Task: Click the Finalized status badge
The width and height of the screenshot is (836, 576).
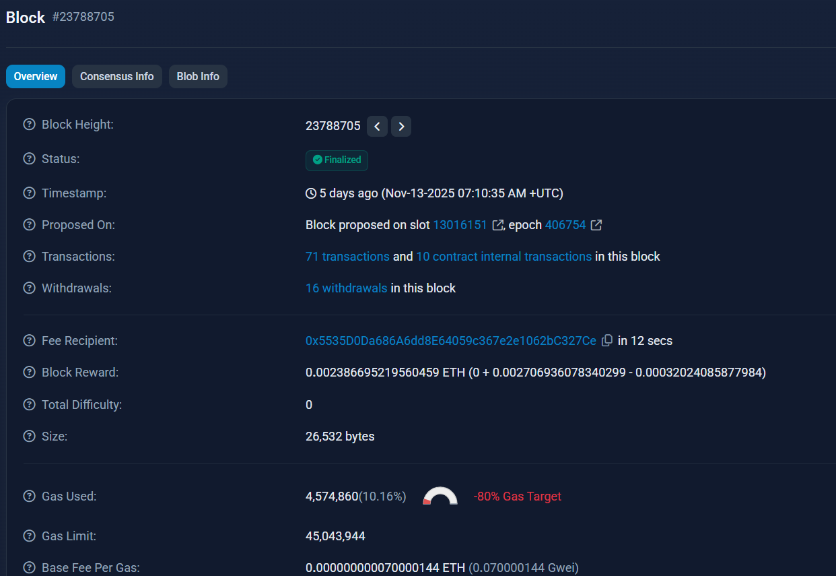Action: [x=337, y=160]
